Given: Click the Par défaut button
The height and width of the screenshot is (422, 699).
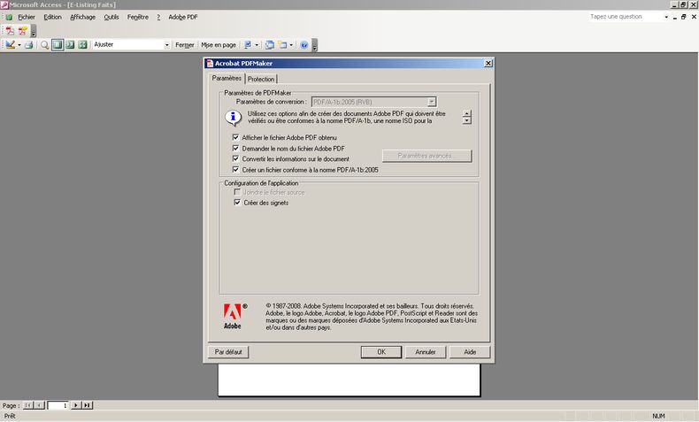Looking at the screenshot, I should click(x=228, y=352).
